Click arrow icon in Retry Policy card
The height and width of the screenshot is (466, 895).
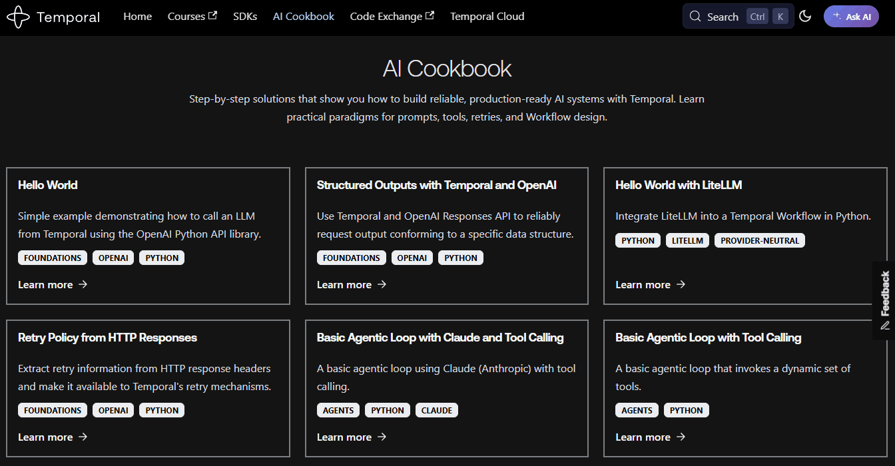[83, 437]
